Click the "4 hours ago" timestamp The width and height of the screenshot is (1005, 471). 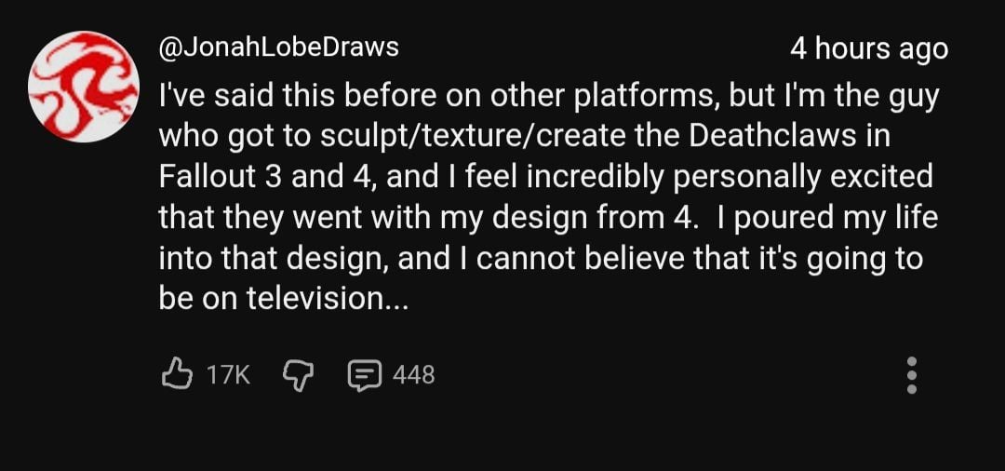(x=868, y=49)
